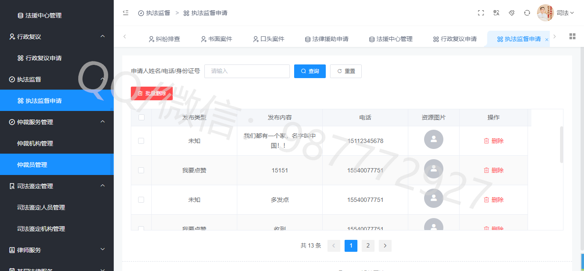Switch to the 法律援助申请 tab
Image resolution: width=584 pixels, height=271 pixels.
point(326,39)
